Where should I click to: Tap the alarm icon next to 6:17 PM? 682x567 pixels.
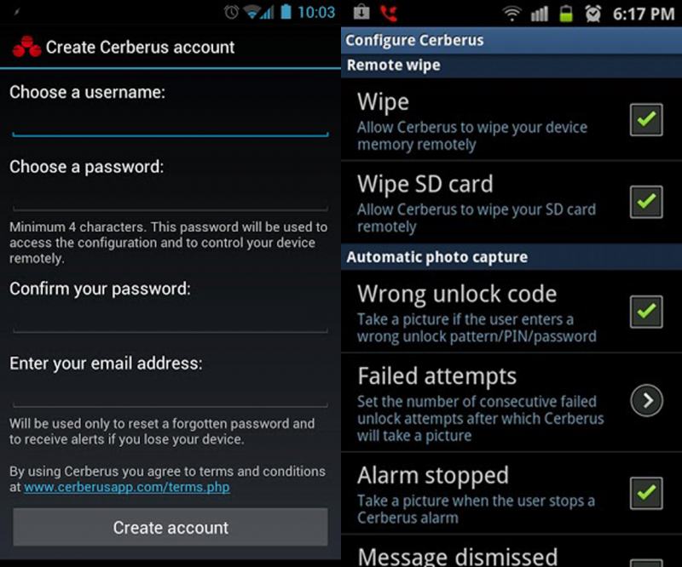[592, 14]
